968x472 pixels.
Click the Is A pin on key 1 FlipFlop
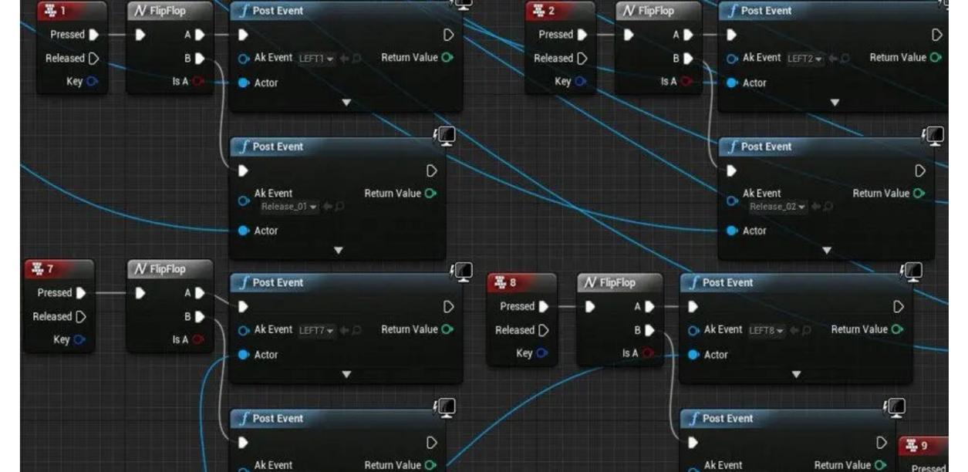(x=198, y=82)
